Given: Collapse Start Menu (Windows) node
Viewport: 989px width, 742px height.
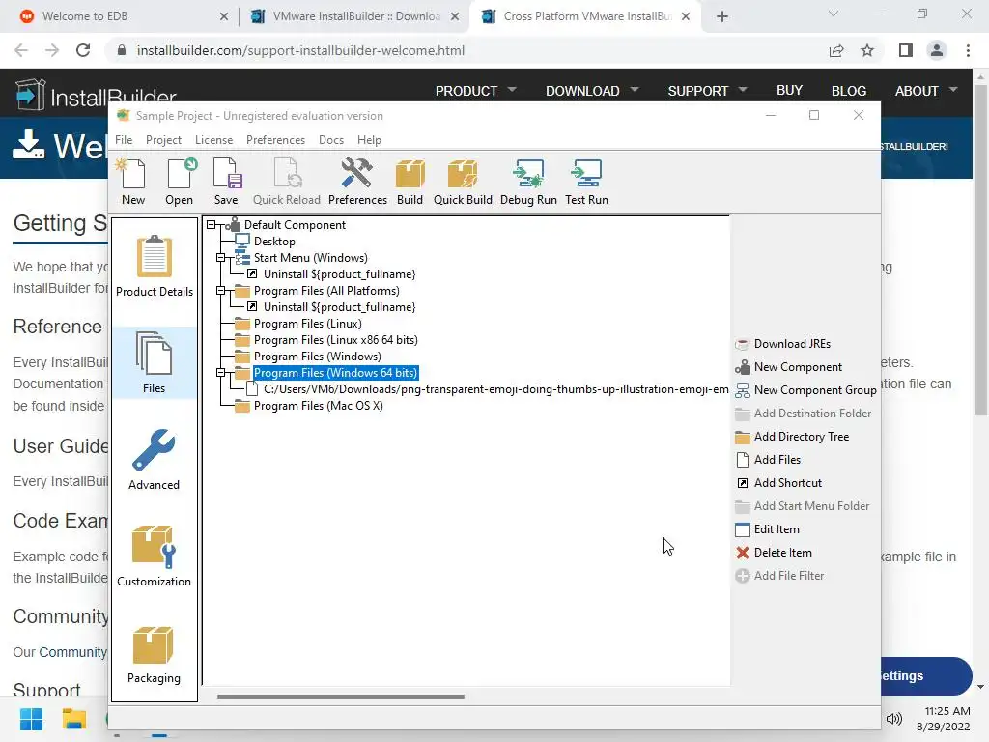Looking at the screenshot, I should [x=221, y=257].
